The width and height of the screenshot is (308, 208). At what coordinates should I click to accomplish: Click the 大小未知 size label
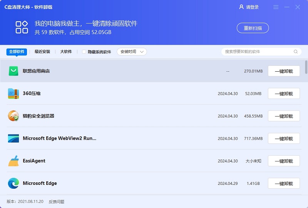tap(253, 161)
